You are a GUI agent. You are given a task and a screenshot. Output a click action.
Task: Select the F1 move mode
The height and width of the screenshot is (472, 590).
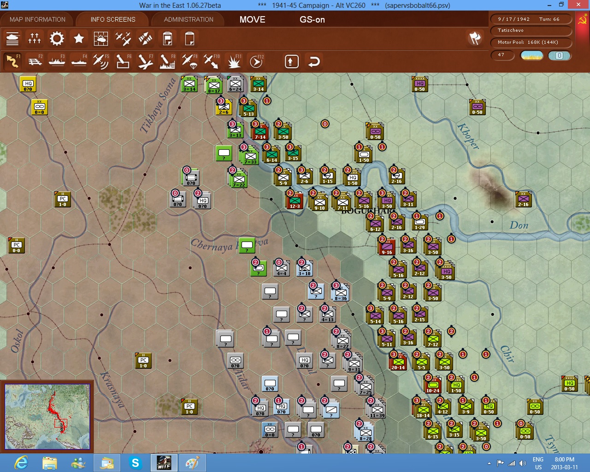12,61
